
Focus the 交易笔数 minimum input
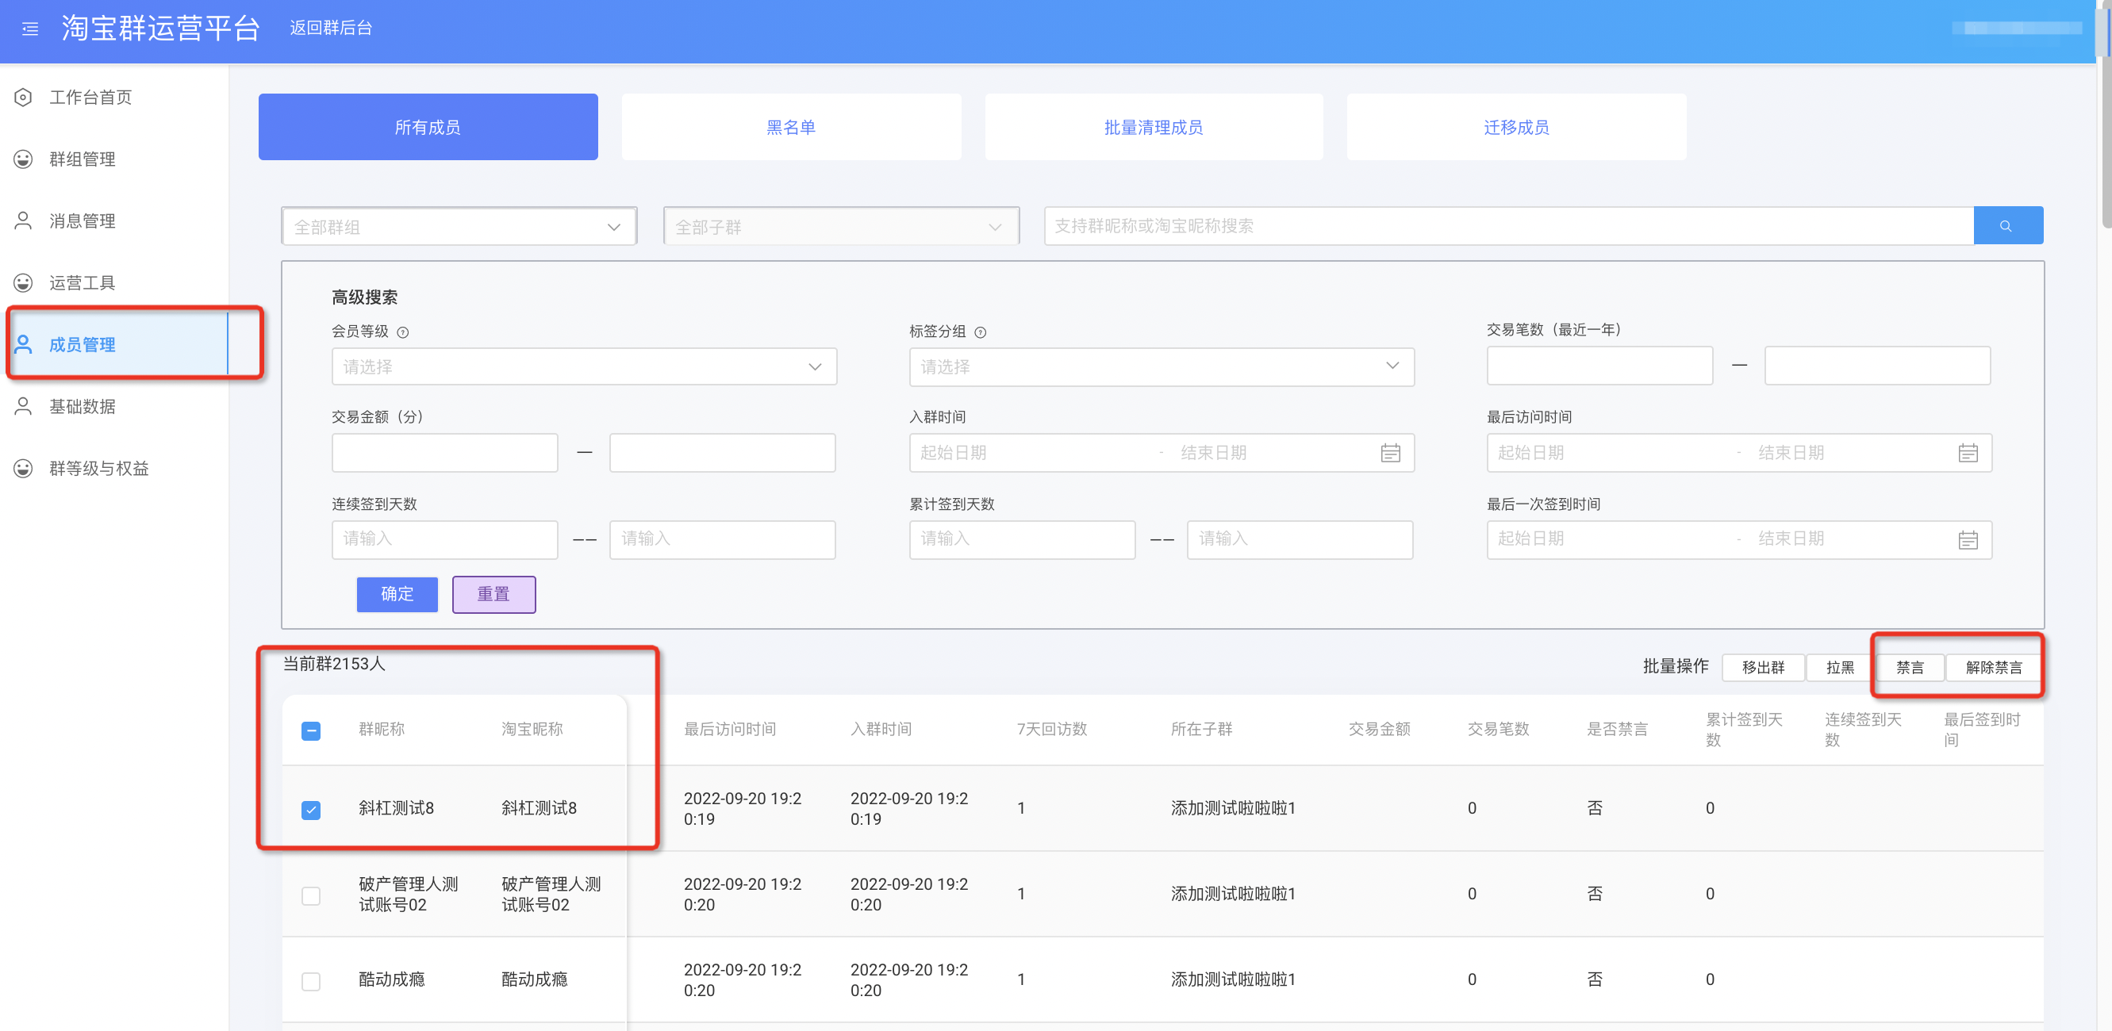(x=1599, y=366)
